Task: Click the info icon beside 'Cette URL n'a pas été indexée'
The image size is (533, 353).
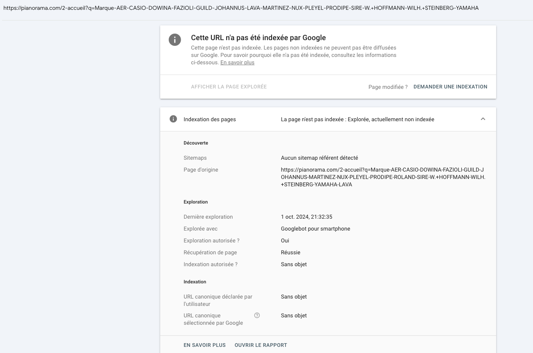Action: pyautogui.click(x=175, y=40)
